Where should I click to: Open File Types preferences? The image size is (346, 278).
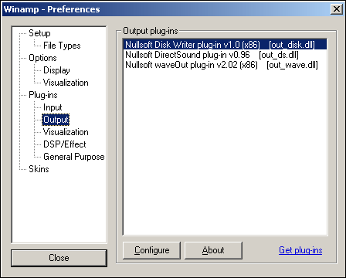(x=62, y=46)
